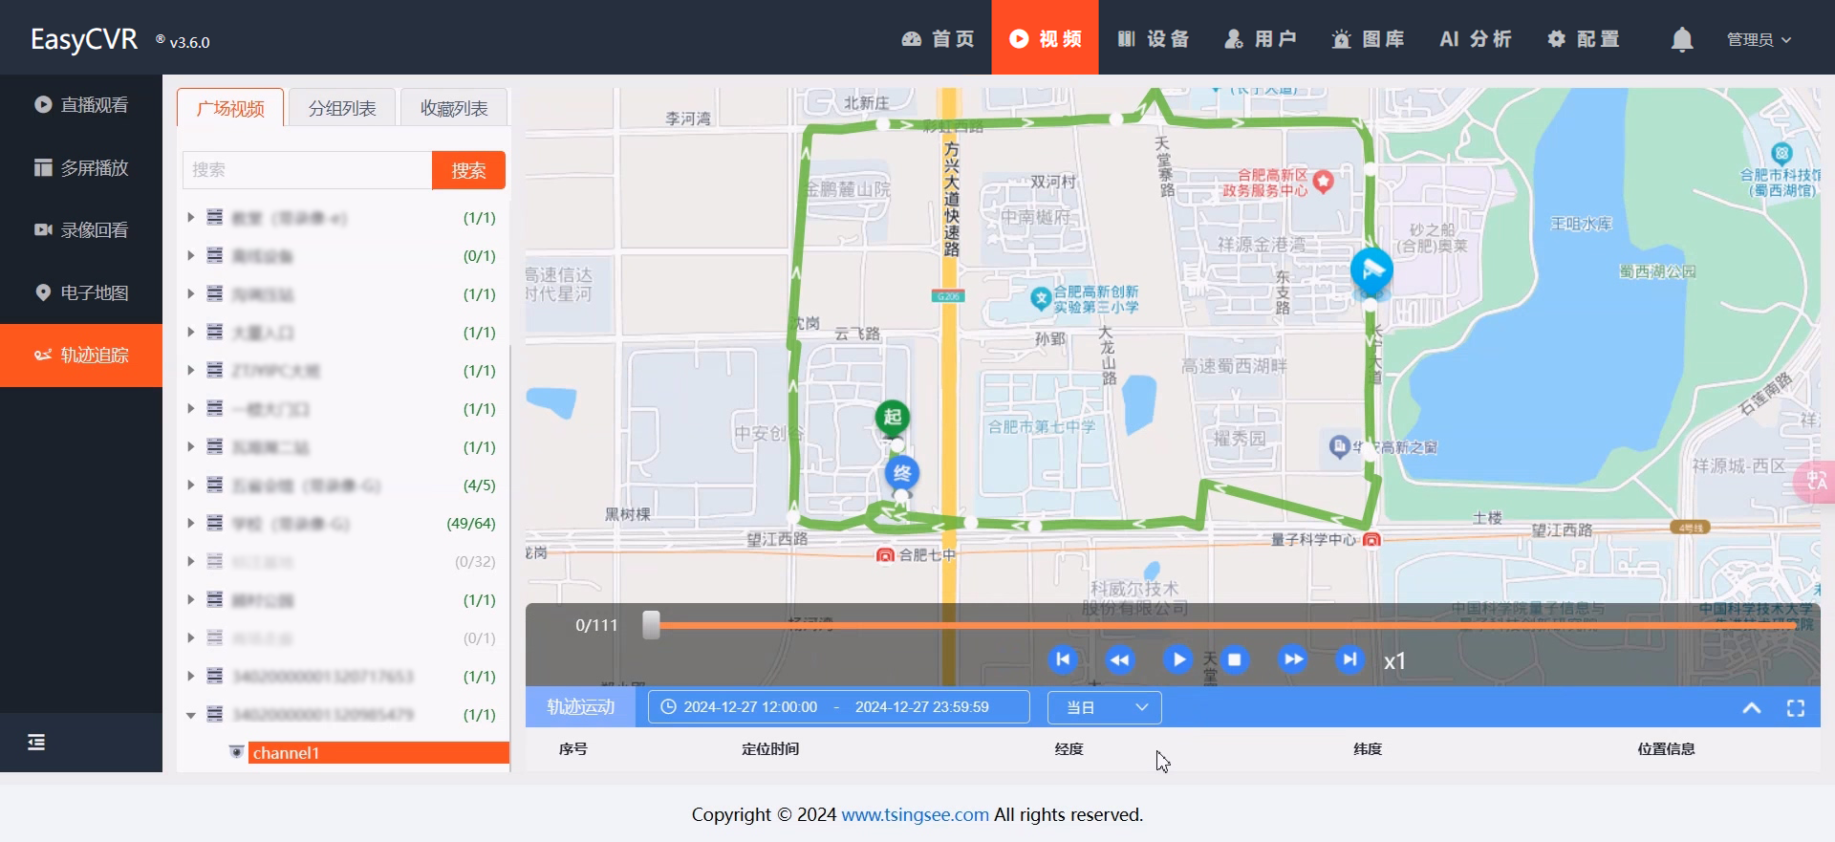Expand the greyed-out (0/1) device row

[x=191, y=638]
